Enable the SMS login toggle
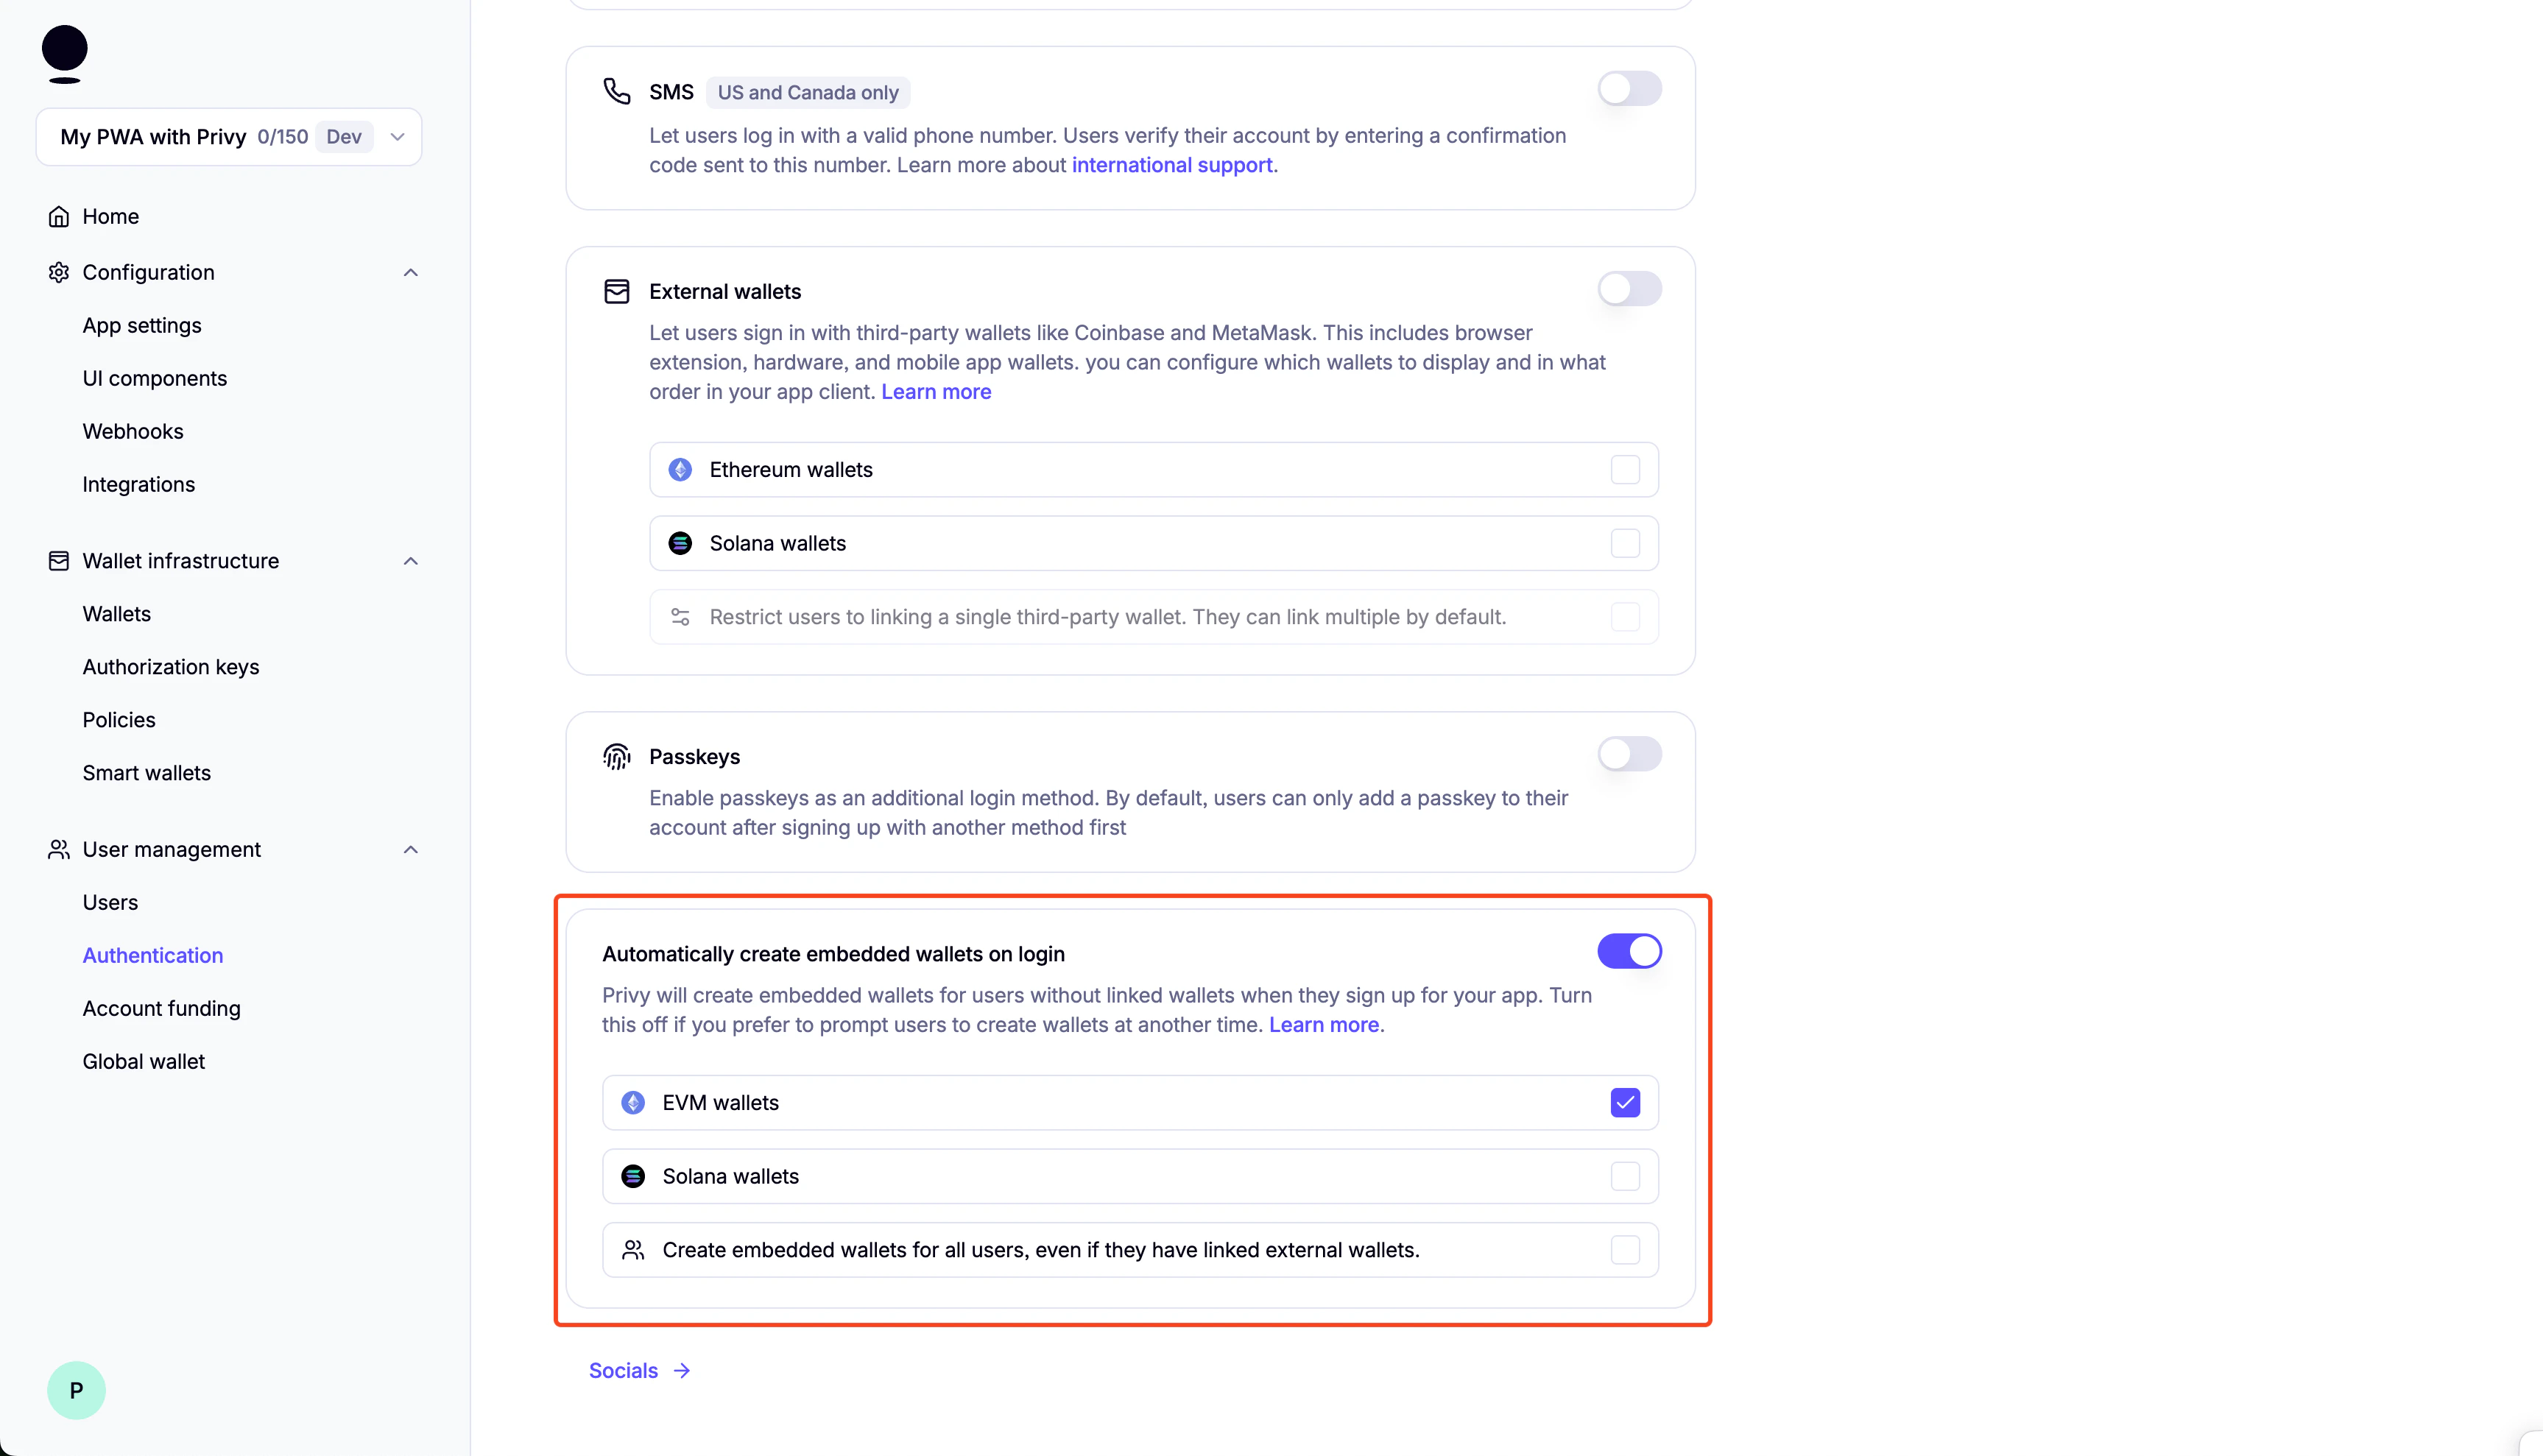 coord(1629,88)
